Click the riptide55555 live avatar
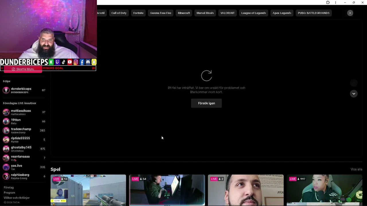 click(x=6, y=140)
